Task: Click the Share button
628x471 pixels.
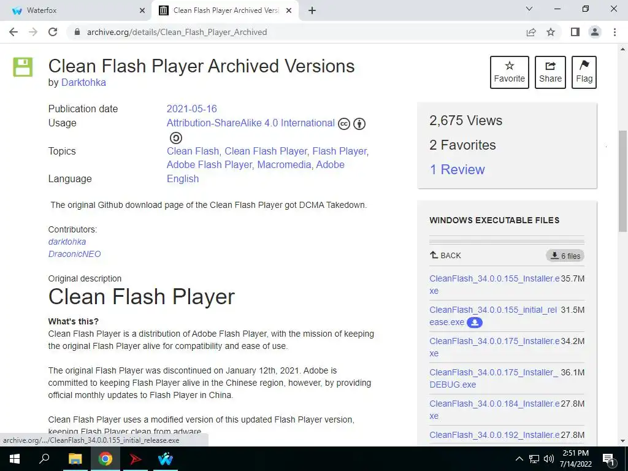Action: point(550,72)
